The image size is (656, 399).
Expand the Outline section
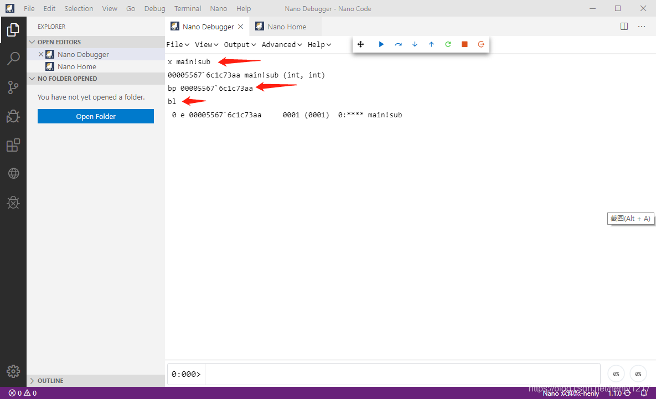pos(96,381)
